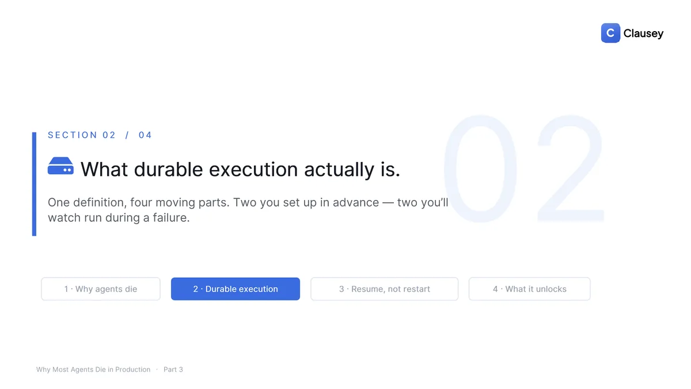Select the '1 · Why agents die' tab
The image size is (691, 389).
[x=101, y=289]
